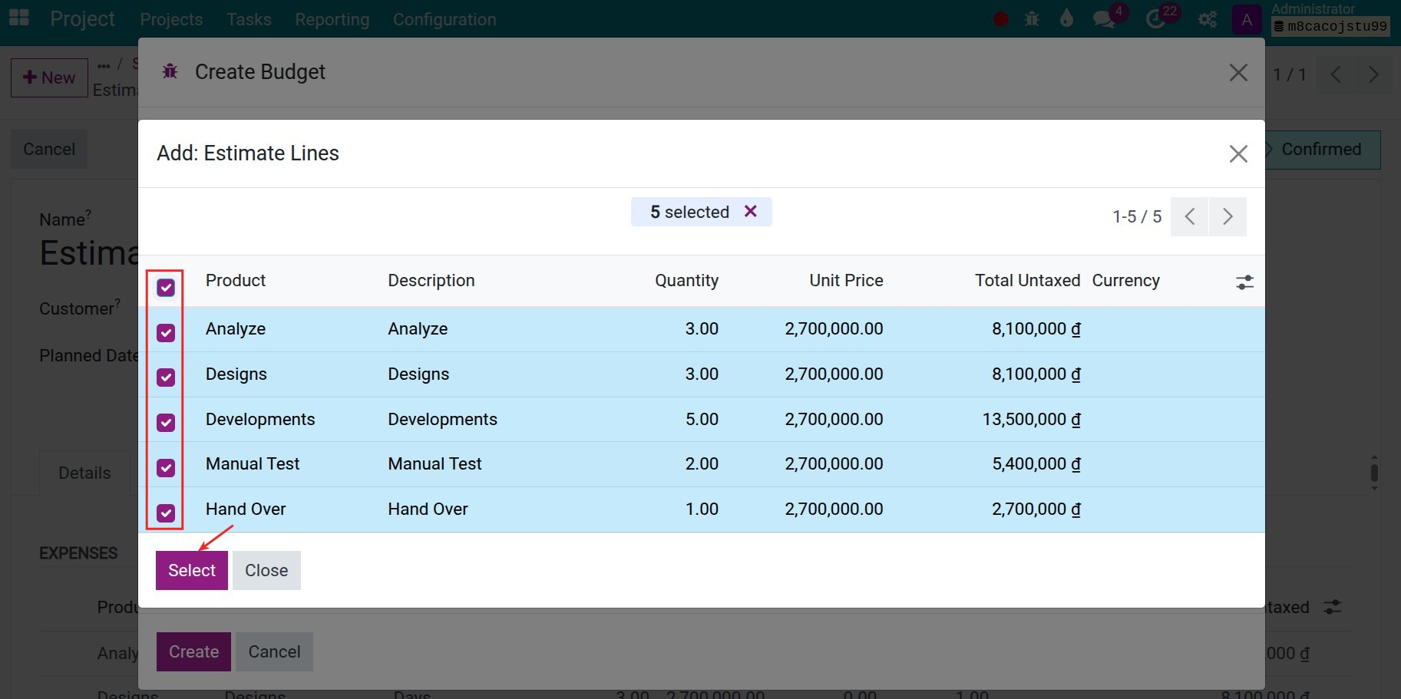Sort by Product column header
The height and width of the screenshot is (699, 1401).
(235, 280)
